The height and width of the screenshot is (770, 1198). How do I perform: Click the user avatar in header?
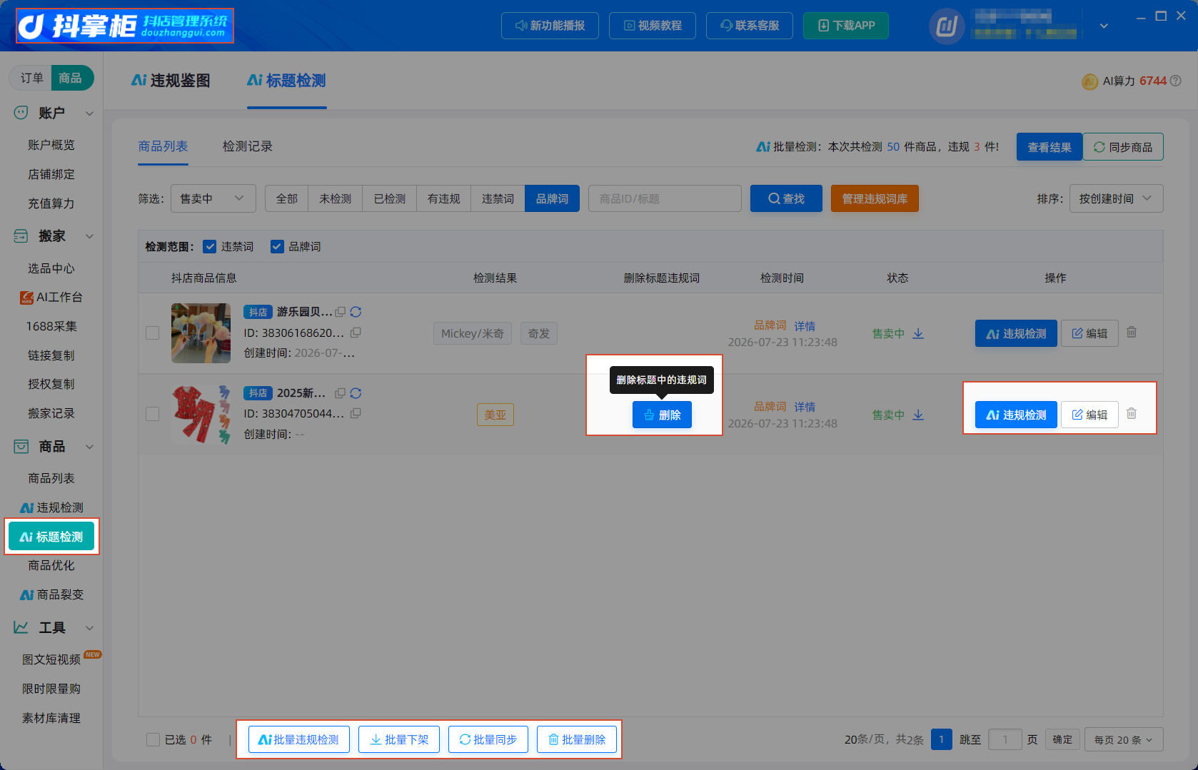(x=947, y=26)
